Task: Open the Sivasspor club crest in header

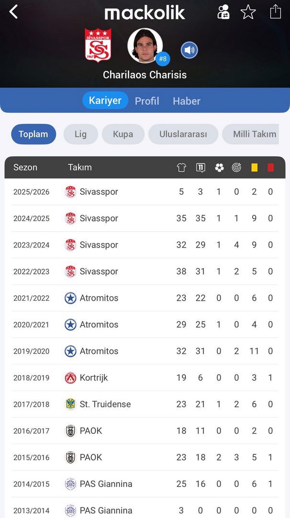Action: tap(98, 45)
